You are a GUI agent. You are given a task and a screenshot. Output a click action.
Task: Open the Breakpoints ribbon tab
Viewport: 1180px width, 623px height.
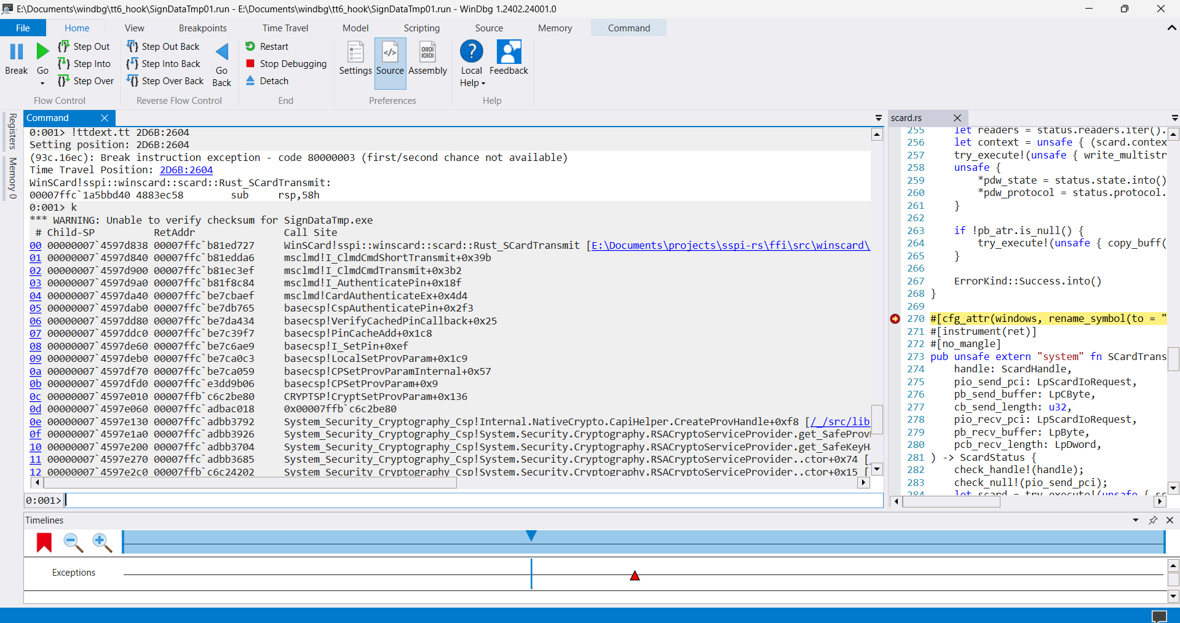(203, 28)
